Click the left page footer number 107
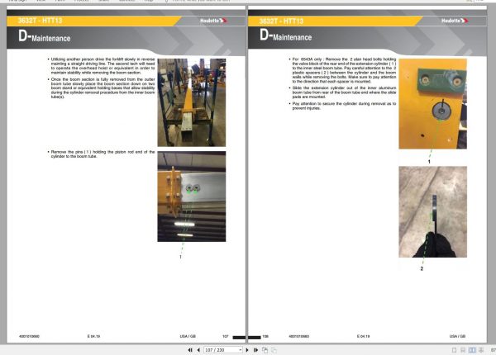Screen dimensions: 496x355 click(225, 336)
